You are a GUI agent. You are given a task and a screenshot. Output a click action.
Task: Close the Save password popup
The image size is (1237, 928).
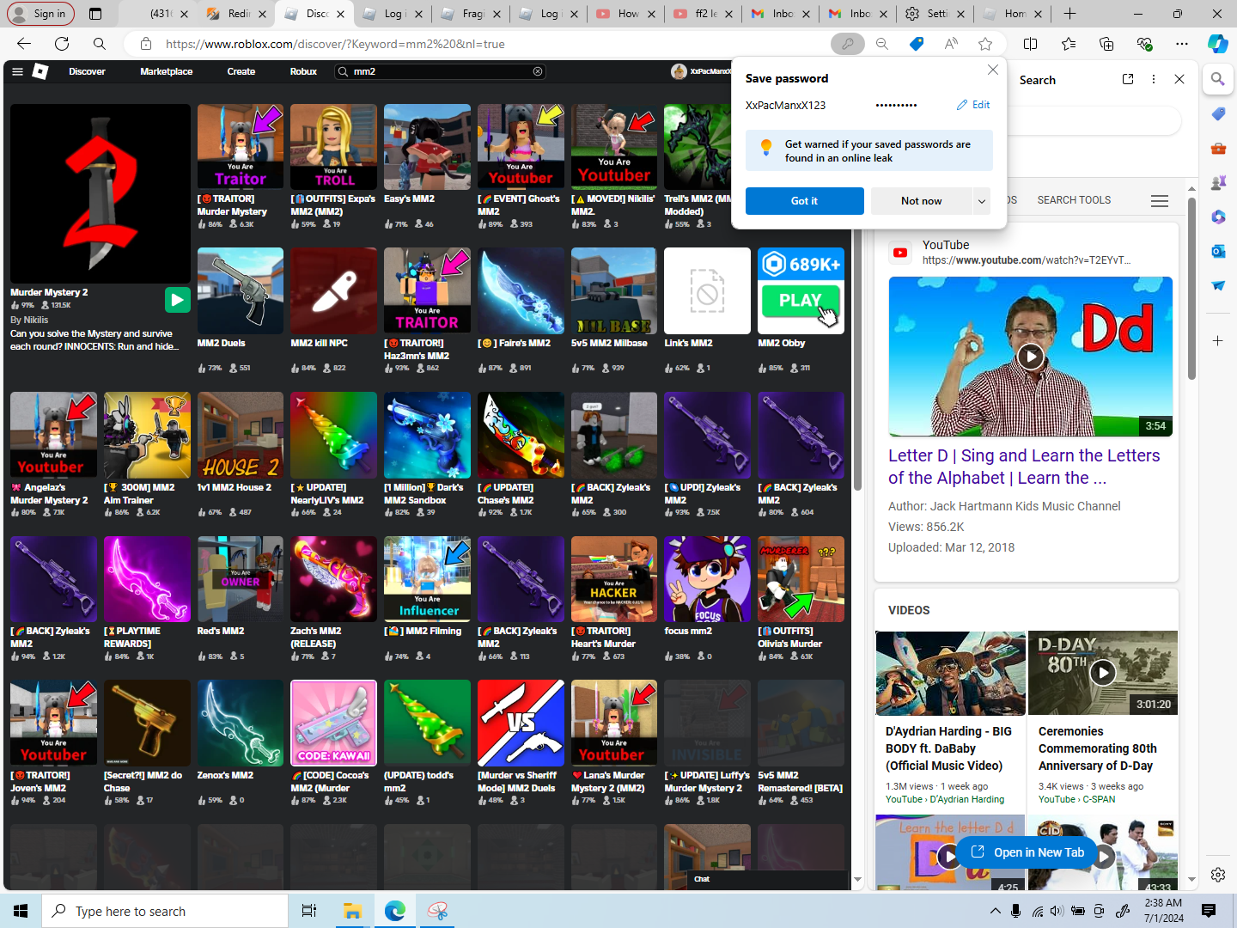pyautogui.click(x=993, y=70)
